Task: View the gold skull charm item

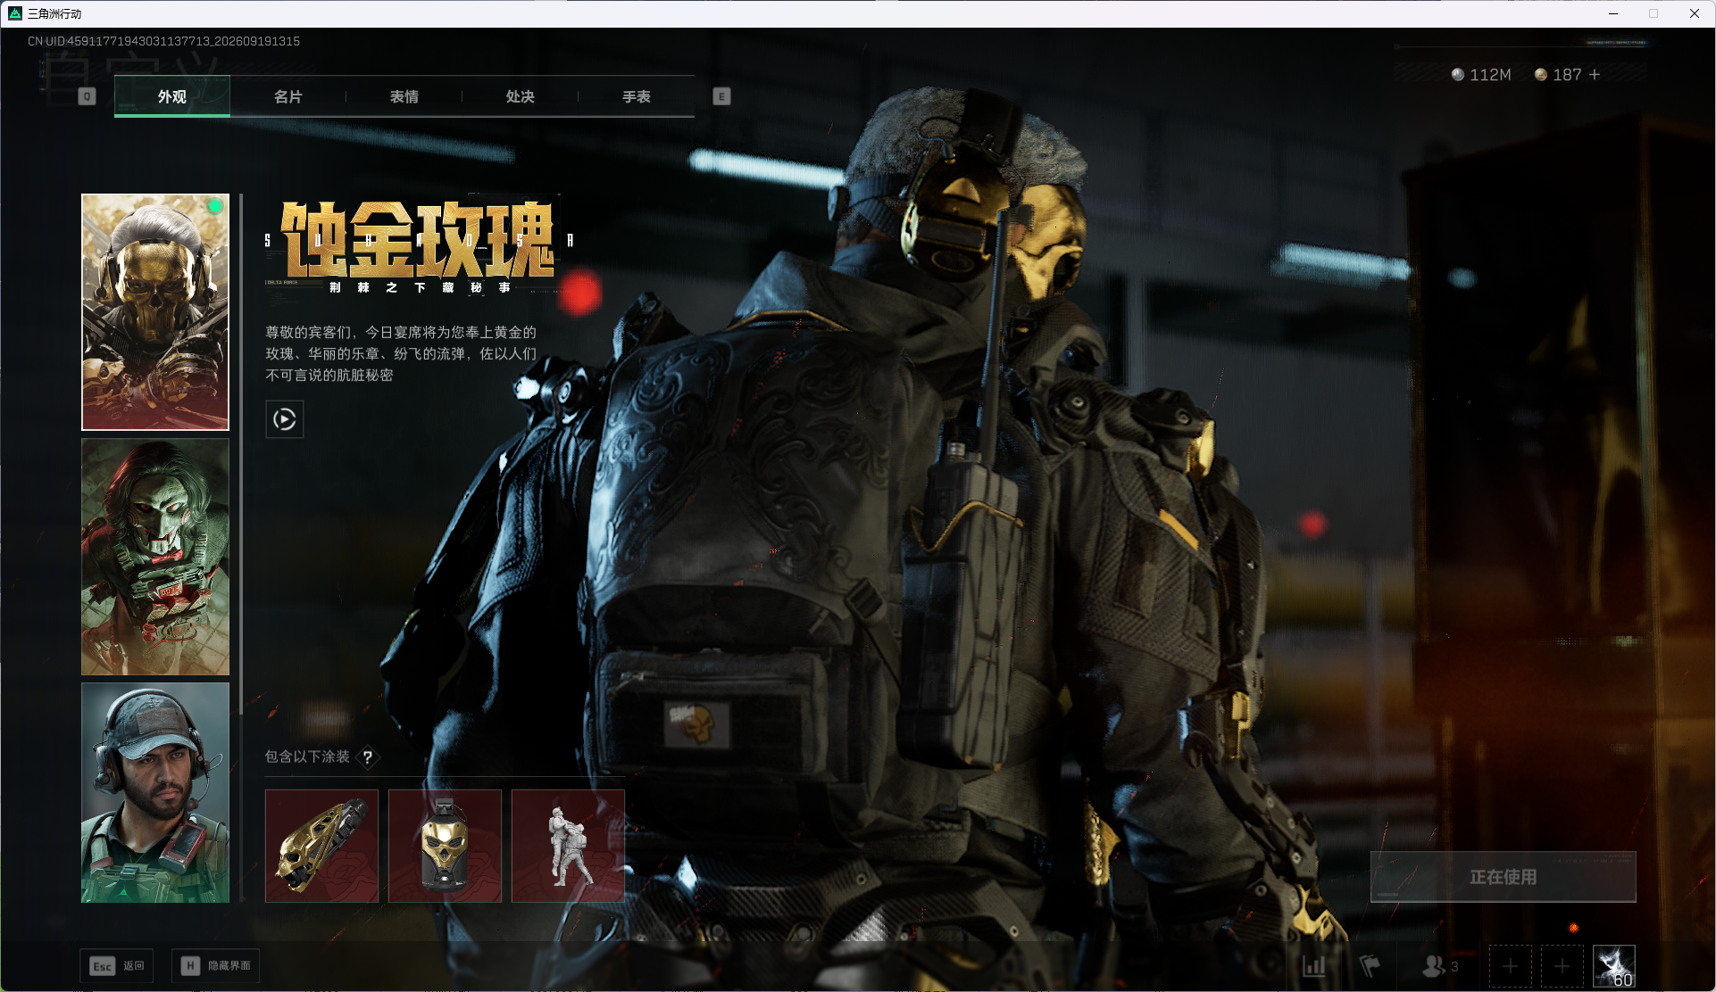Action: 445,846
